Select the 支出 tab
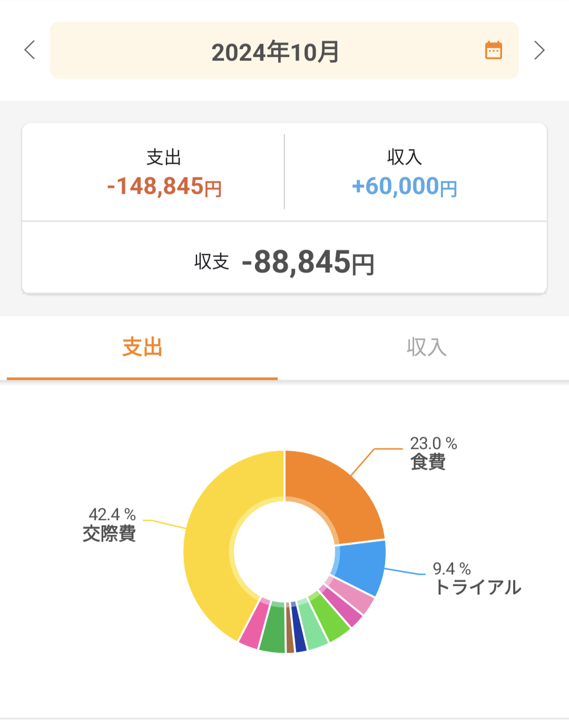Image resolution: width=569 pixels, height=723 pixels. click(x=142, y=347)
